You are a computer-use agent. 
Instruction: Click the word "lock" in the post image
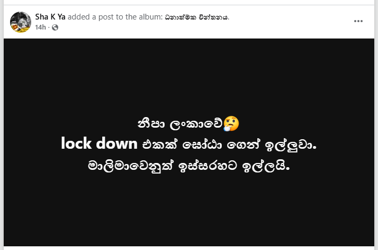point(77,143)
